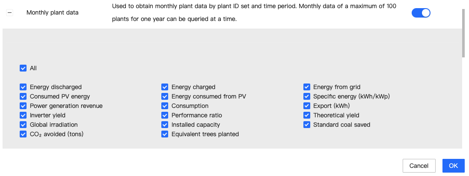469x176 pixels.
Task: Click the Cancel button
Action: pyautogui.click(x=419, y=166)
